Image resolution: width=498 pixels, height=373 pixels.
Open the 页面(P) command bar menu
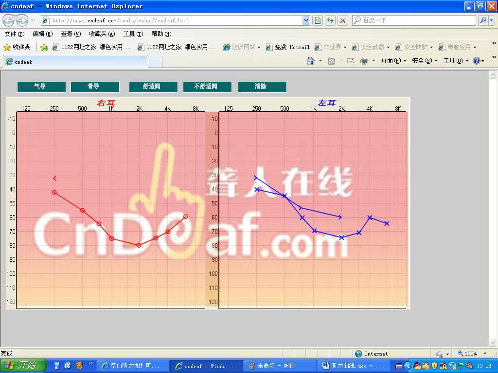pos(393,61)
